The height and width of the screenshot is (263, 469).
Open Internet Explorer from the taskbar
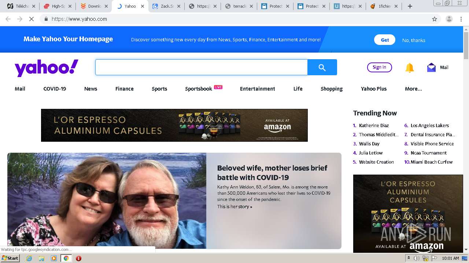coord(29,258)
